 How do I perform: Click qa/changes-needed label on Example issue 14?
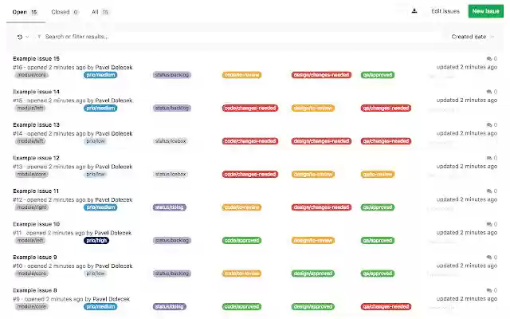coord(386,108)
